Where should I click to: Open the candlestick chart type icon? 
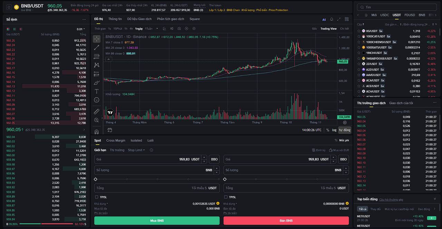coord(172,29)
